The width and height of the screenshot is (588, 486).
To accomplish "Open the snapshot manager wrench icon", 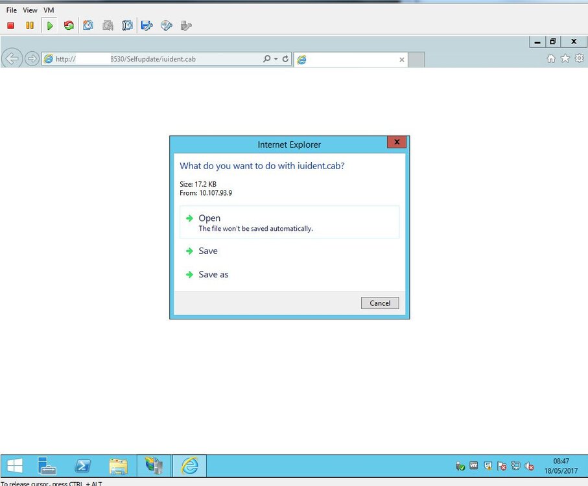I will coord(128,25).
